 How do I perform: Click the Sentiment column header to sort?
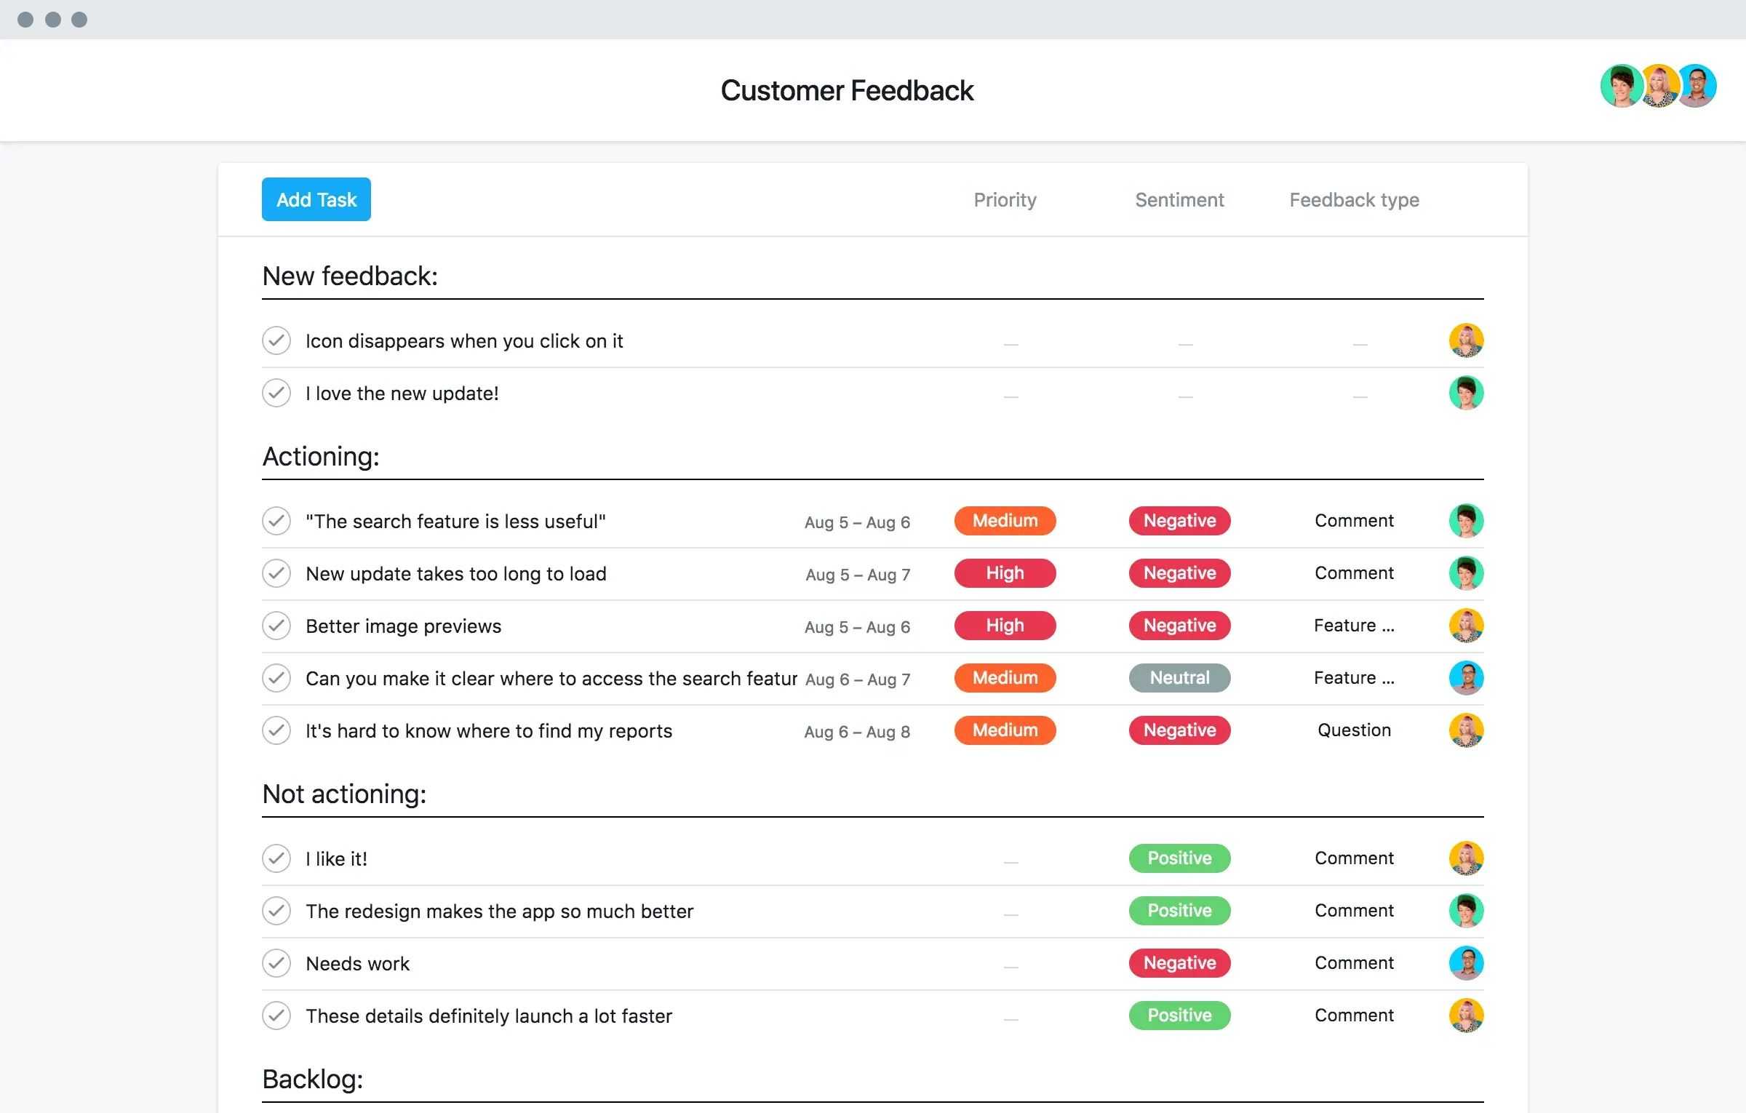(1179, 199)
